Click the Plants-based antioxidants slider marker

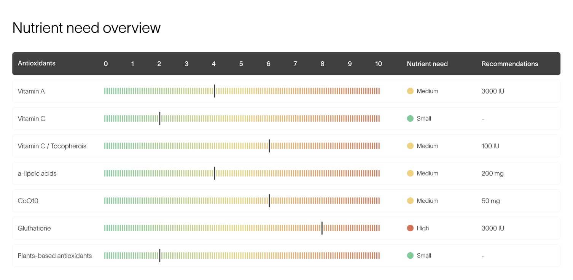160,256
